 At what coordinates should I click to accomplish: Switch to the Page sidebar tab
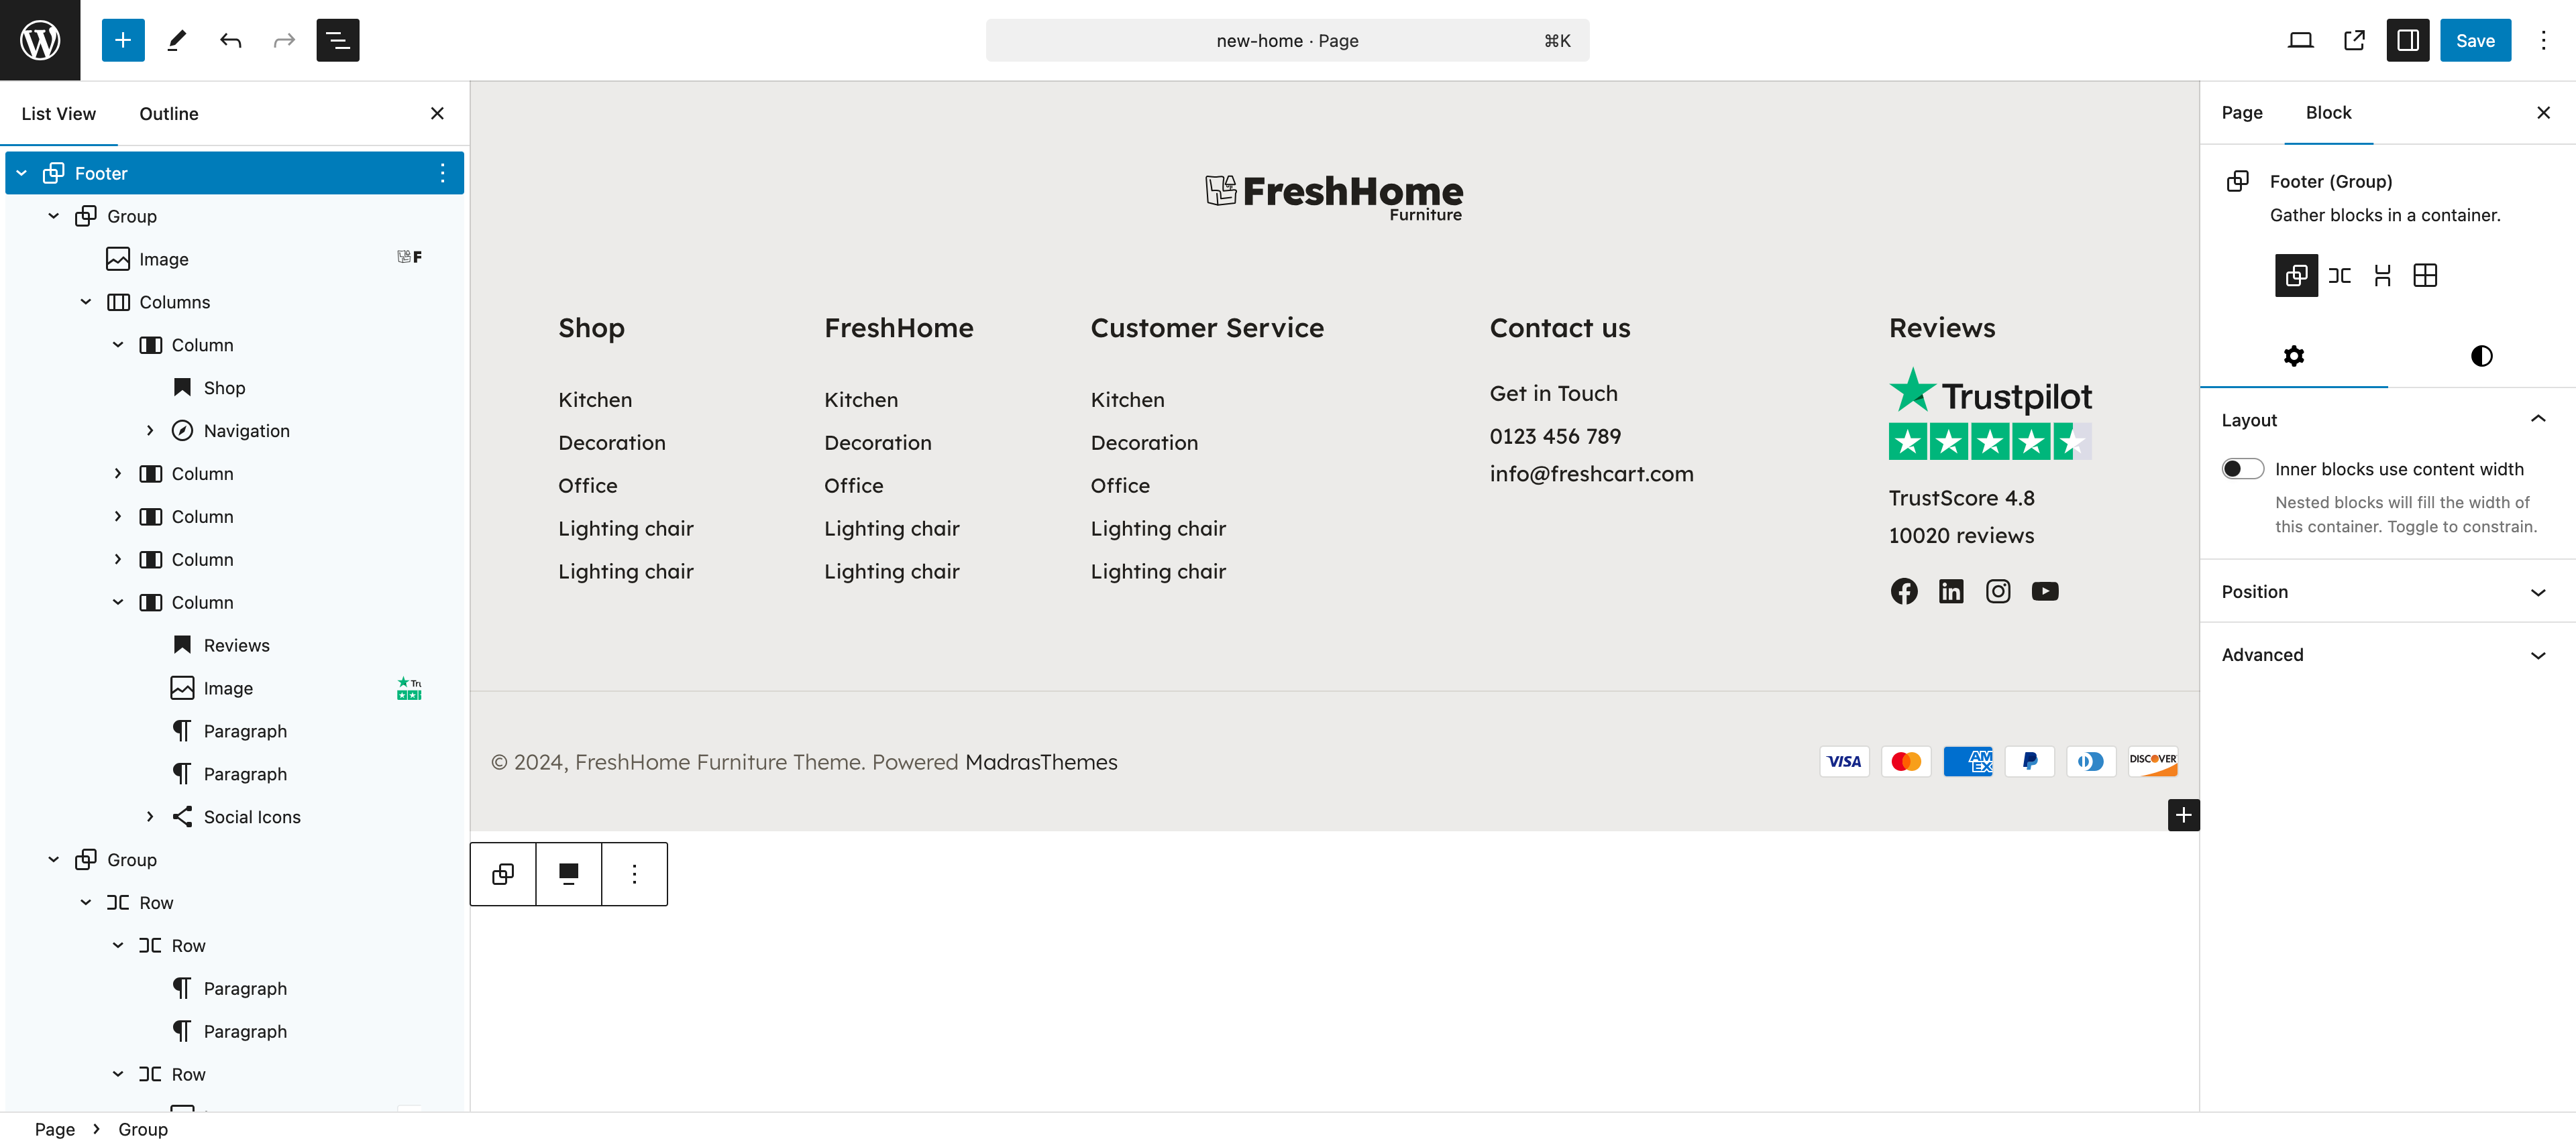2241,113
